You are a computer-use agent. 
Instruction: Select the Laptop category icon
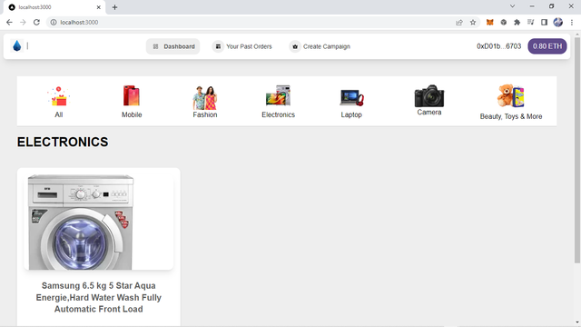pyautogui.click(x=351, y=98)
